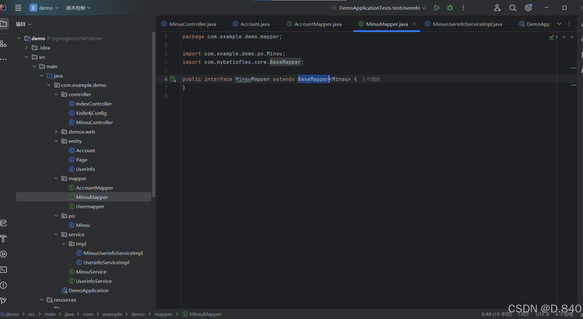Open the Problems tool window icon
Image resolution: width=583 pixels, height=319 pixels.
click(4, 285)
